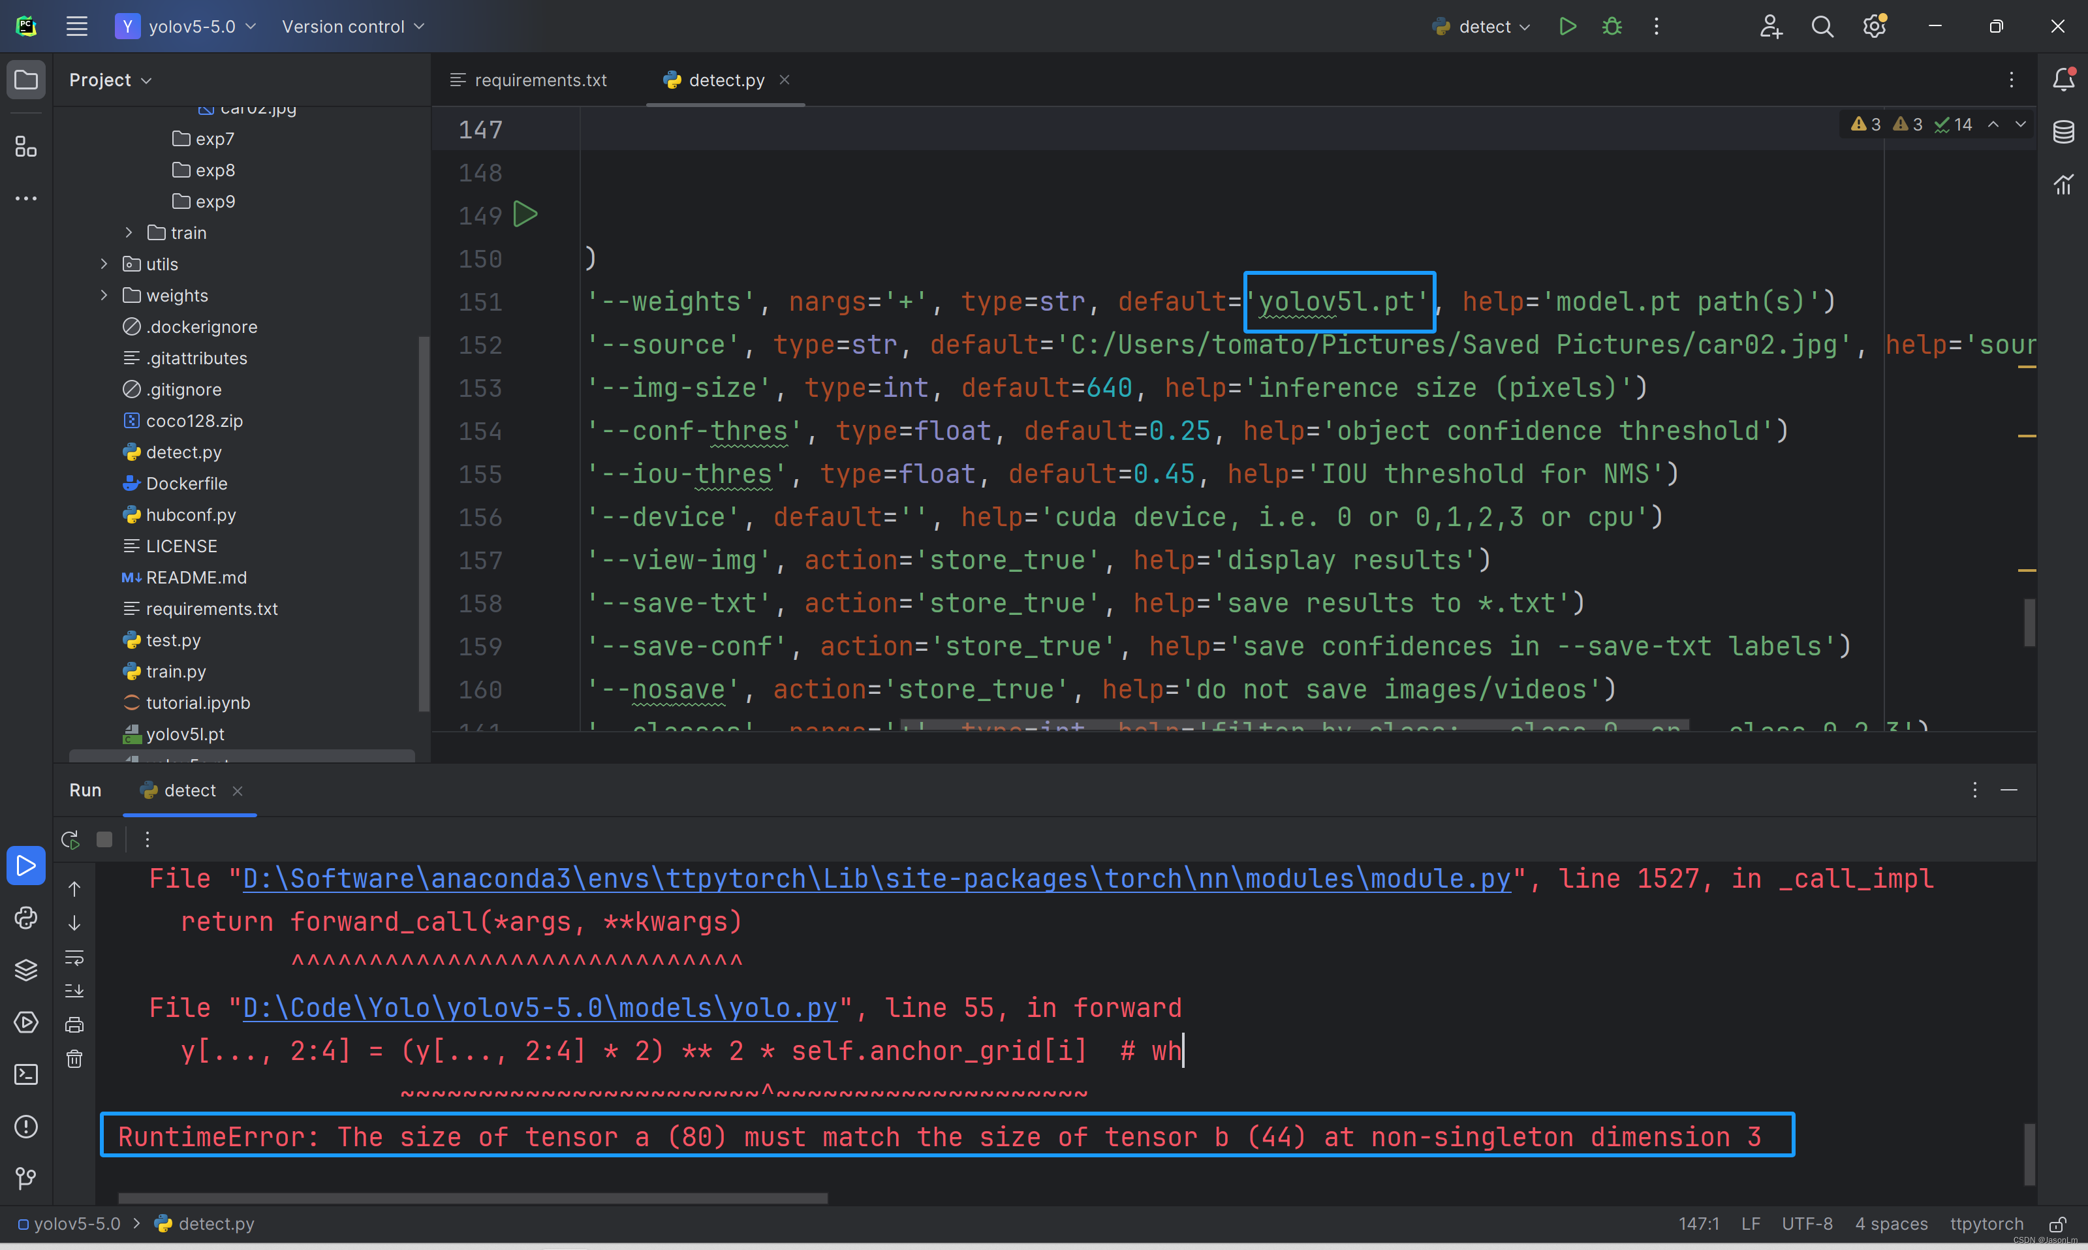Expand the train folder

pyautogui.click(x=129, y=232)
